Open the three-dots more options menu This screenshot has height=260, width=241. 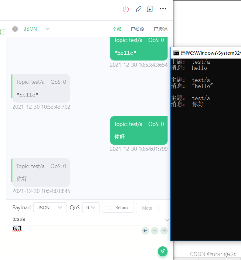[163, 8]
